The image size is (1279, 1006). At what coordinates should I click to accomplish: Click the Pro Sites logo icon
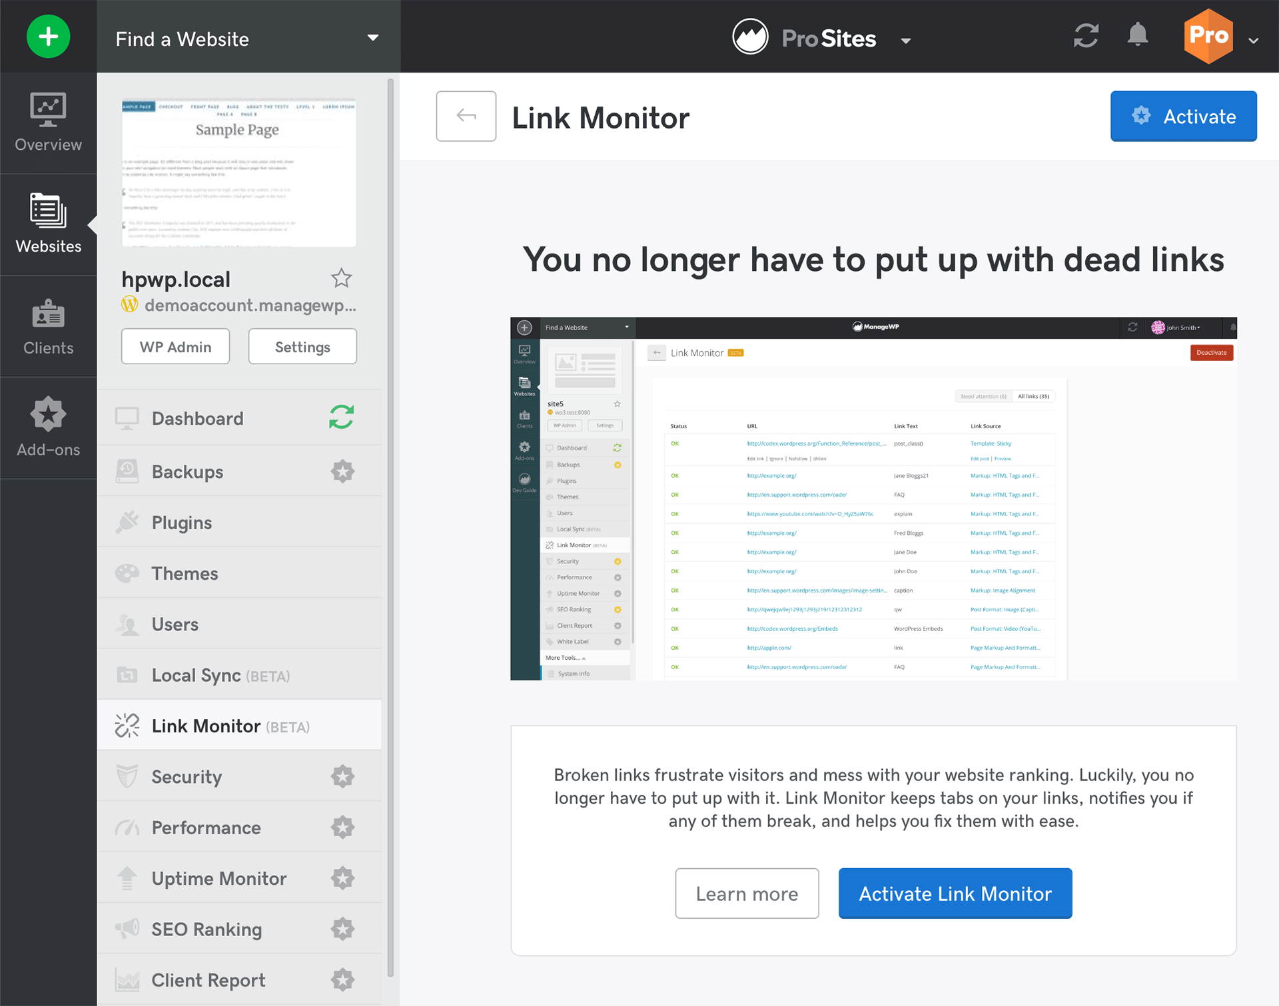(x=750, y=37)
